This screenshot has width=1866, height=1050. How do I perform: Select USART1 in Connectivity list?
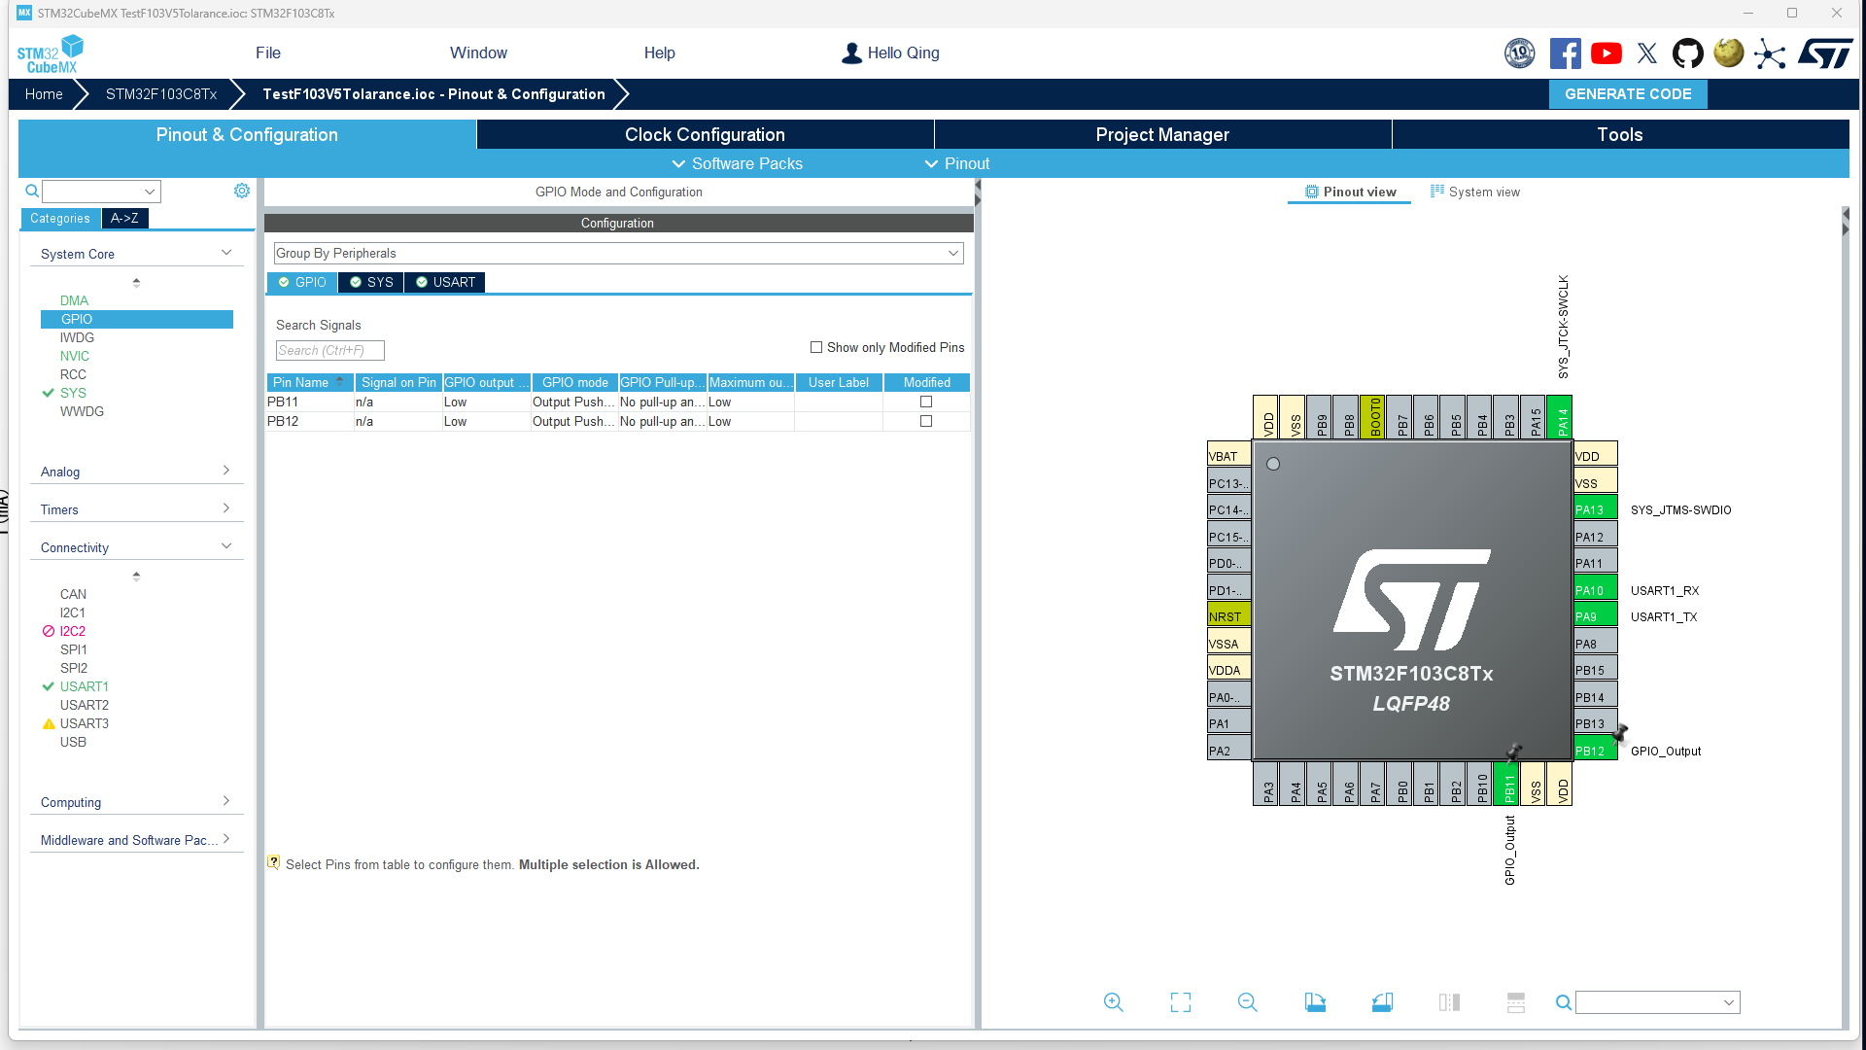[85, 686]
